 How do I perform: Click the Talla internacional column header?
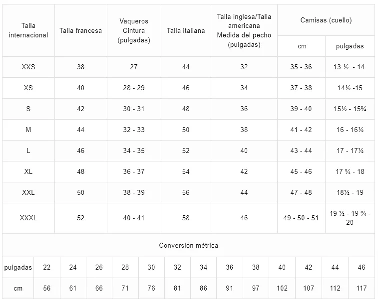tap(28, 30)
